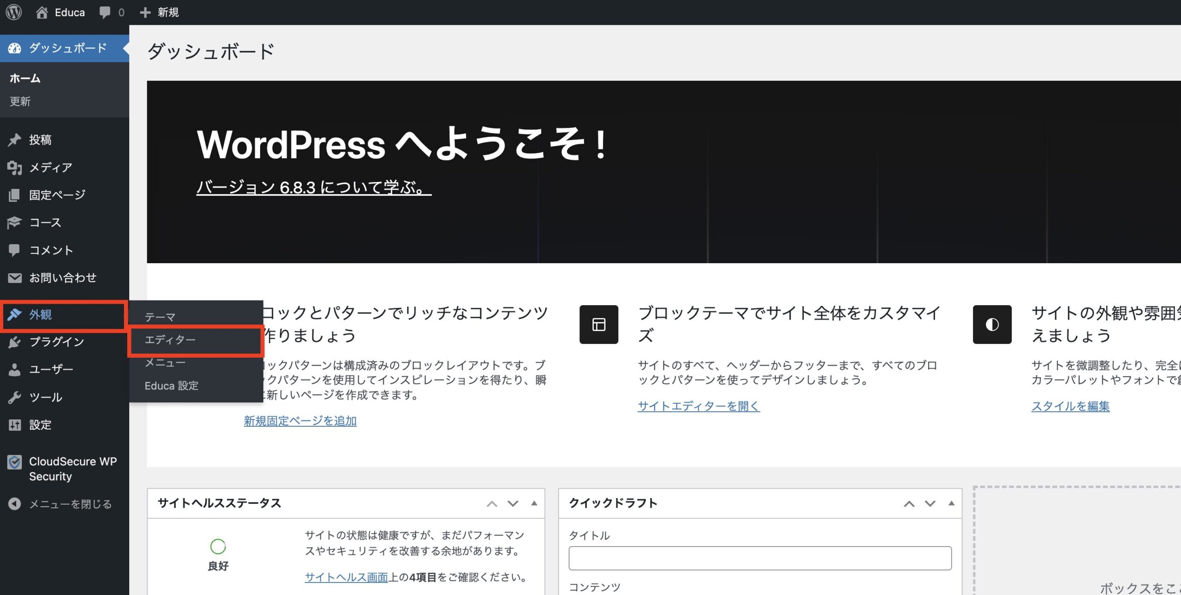The image size is (1181, 595).
Task: Click the クイックドラフト タイトル input field
Action: (759, 558)
